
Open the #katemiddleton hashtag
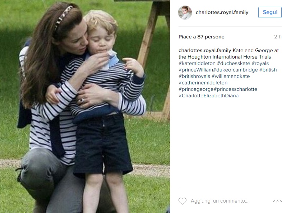tap(197, 63)
